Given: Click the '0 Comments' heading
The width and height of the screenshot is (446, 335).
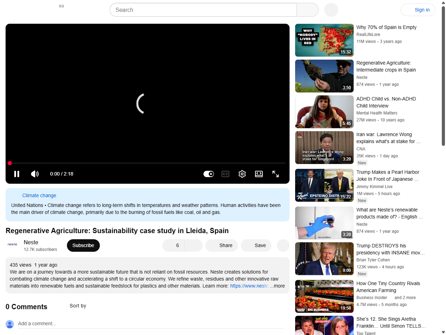Looking at the screenshot, I should (26, 307).
